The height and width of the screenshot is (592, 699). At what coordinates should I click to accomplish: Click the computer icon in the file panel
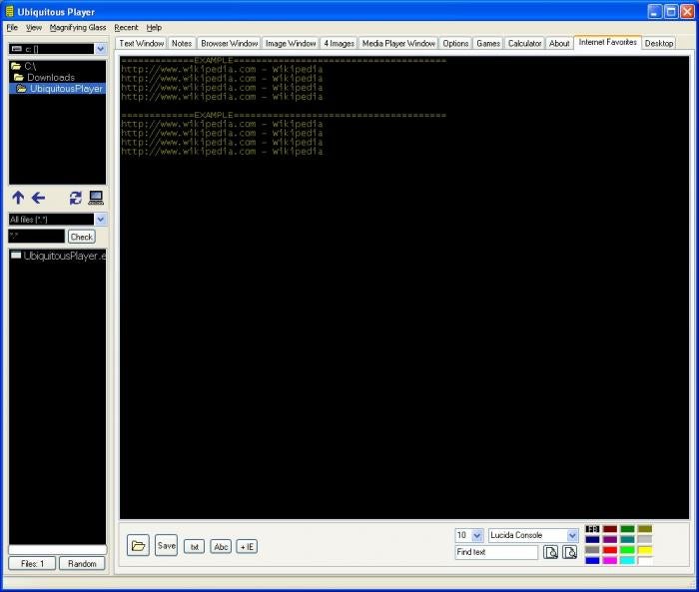point(96,198)
